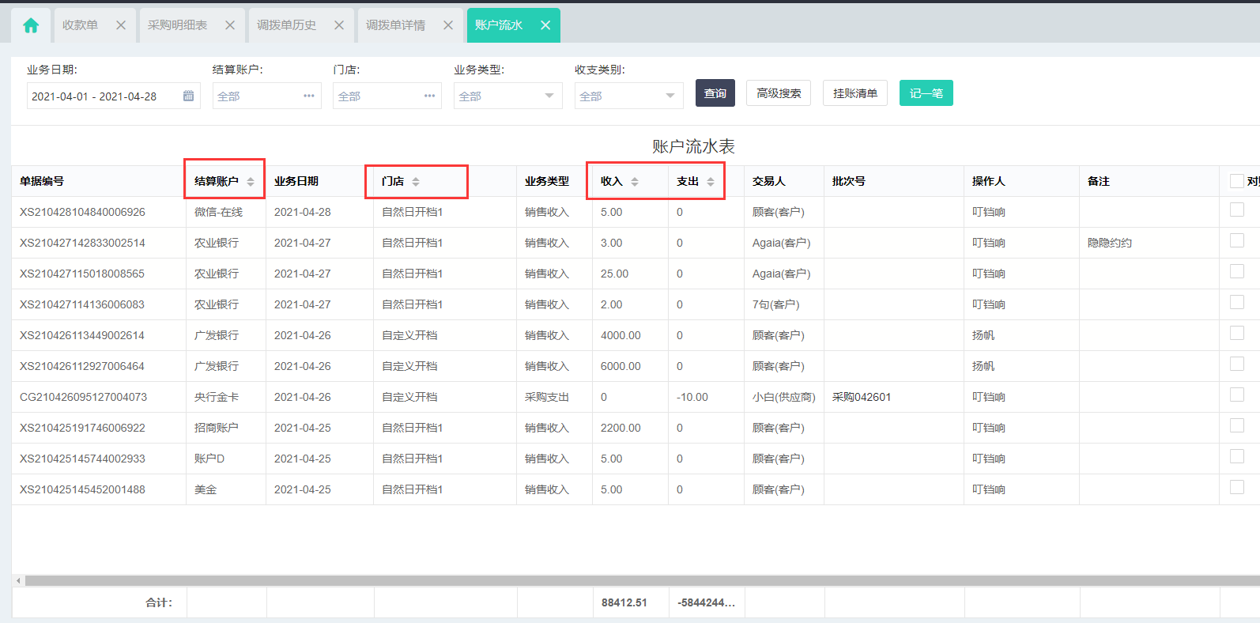Sort table by 结算账户 column

[251, 182]
